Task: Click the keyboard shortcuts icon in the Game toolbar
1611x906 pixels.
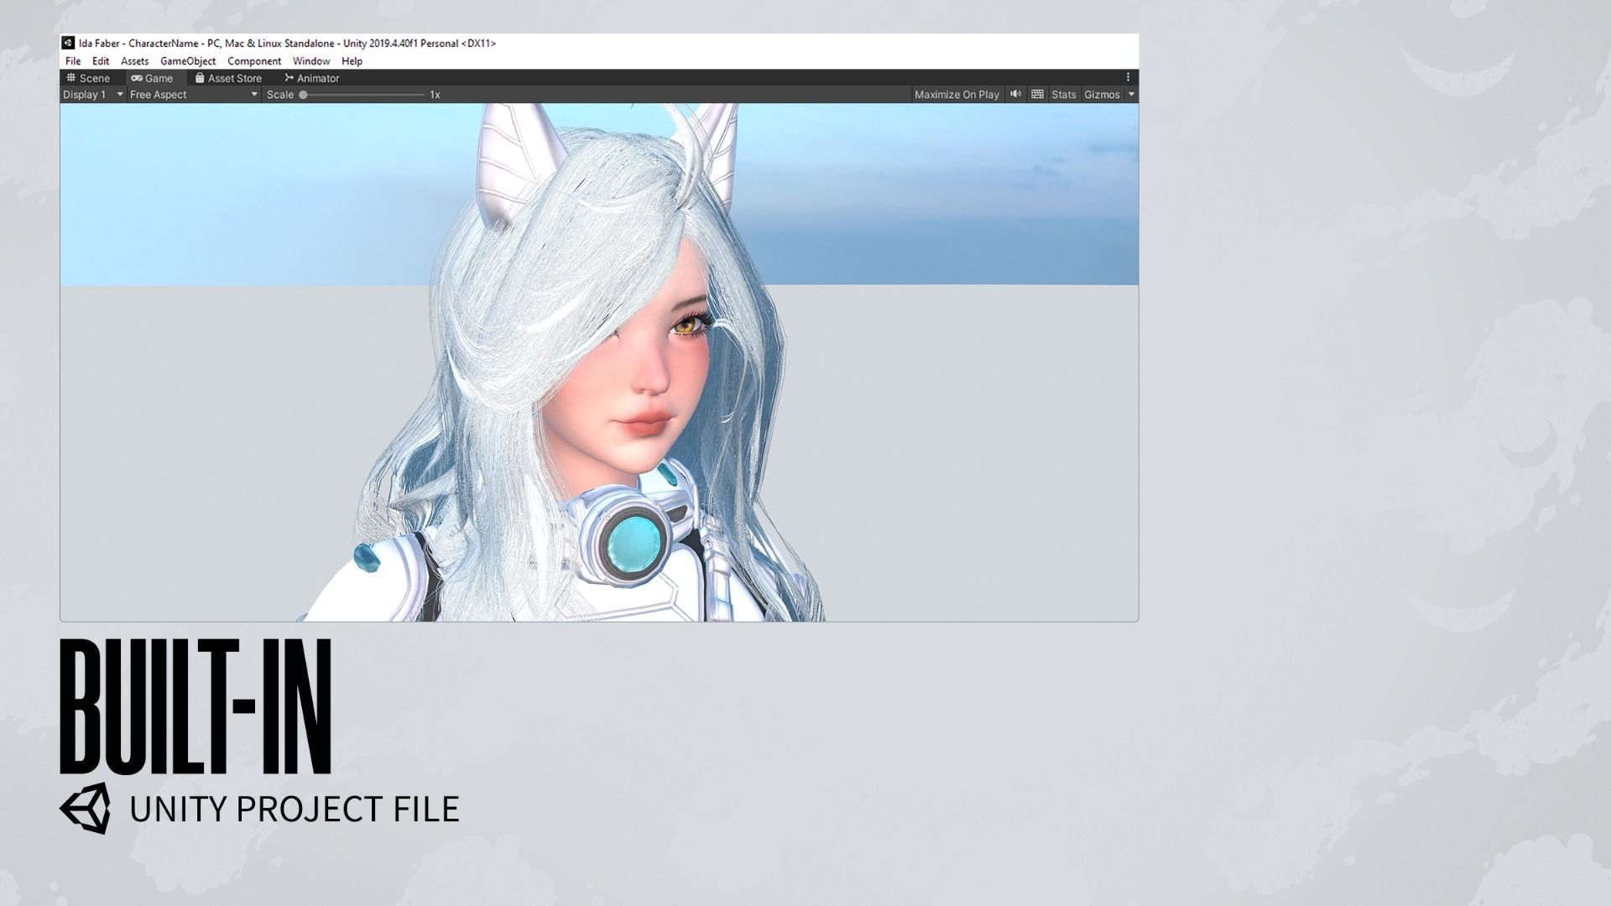Action: [1037, 94]
